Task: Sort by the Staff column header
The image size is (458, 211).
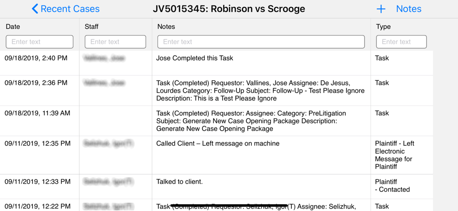Action: pos(92,26)
